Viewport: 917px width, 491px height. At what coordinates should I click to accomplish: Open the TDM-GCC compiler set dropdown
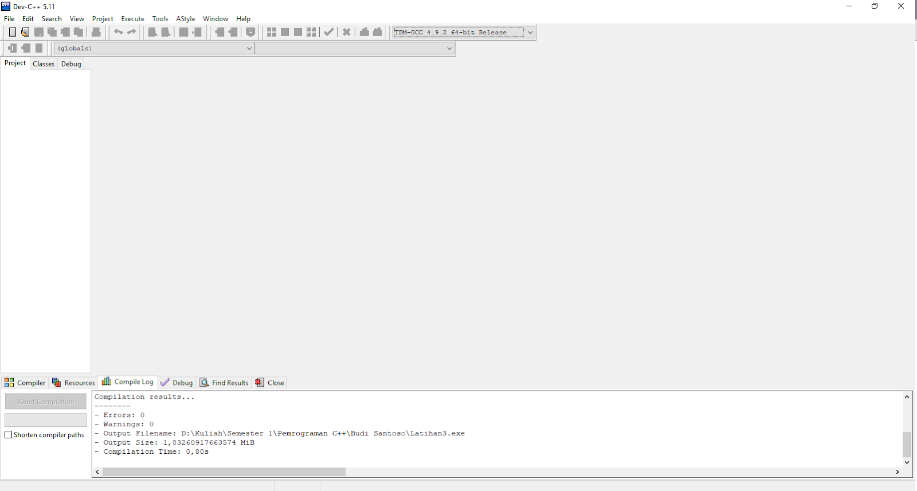pos(530,32)
